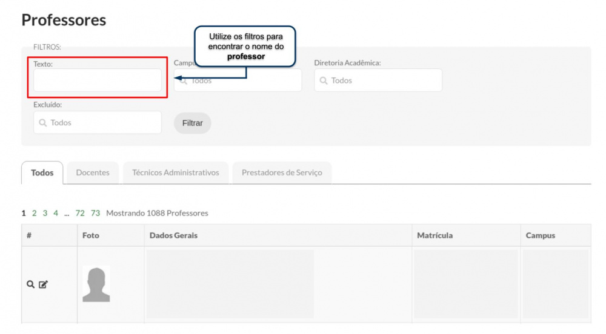Jump to last page 73
606x334 pixels.
[x=96, y=213]
